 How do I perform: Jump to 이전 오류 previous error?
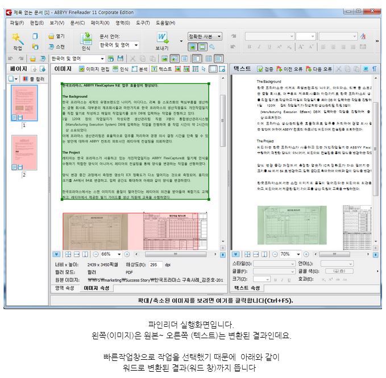[289, 69]
